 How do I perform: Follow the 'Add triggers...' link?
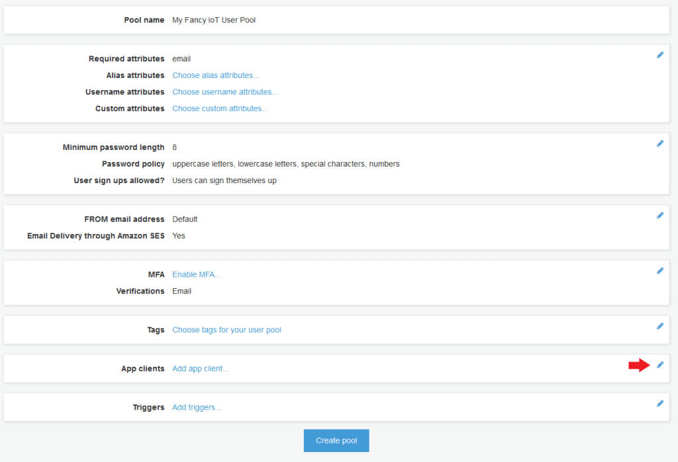tap(197, 407)
